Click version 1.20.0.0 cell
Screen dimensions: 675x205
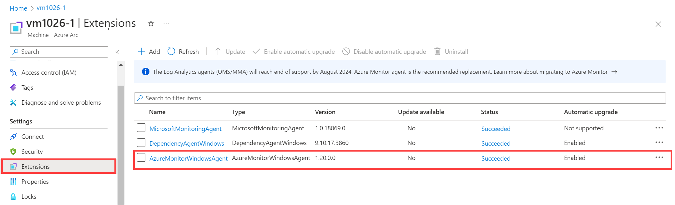(x=325, y=158)
